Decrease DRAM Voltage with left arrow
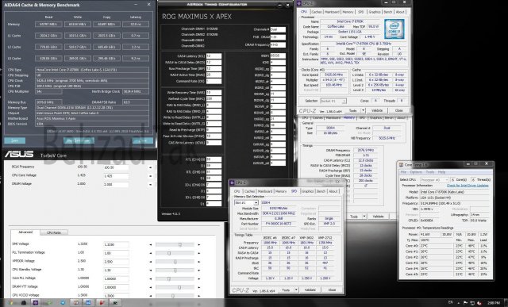 point(150,185)
